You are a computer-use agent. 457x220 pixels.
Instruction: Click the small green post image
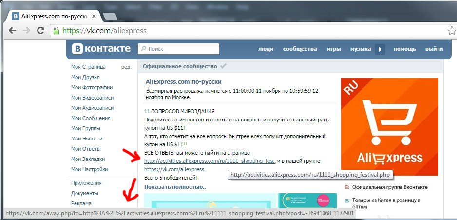click(x=307, y=201)
